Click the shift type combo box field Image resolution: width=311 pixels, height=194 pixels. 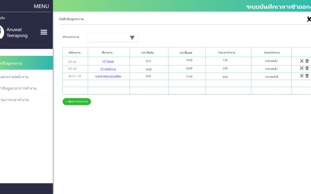tap(112, 37)
